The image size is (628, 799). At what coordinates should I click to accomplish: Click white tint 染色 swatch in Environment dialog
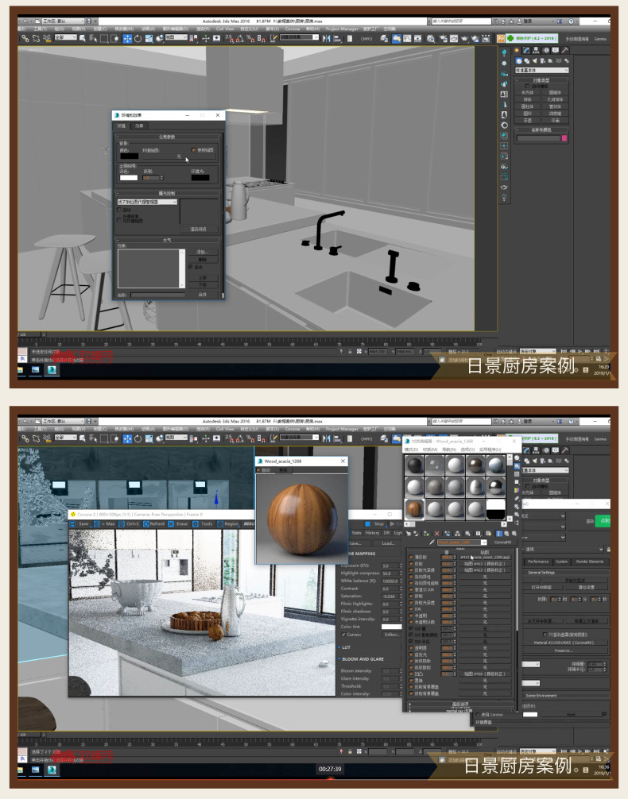(129, 178)
